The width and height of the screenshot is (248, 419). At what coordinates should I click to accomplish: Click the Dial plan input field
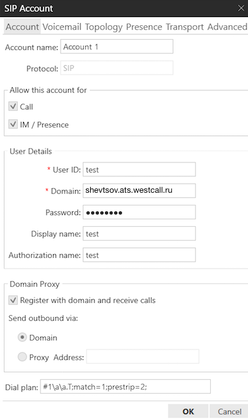coord(126,386)
